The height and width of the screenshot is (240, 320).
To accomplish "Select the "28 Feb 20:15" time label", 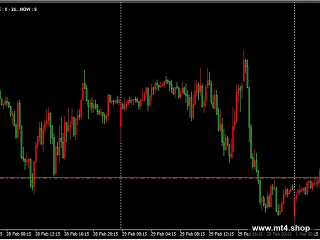I will (105, 233).
